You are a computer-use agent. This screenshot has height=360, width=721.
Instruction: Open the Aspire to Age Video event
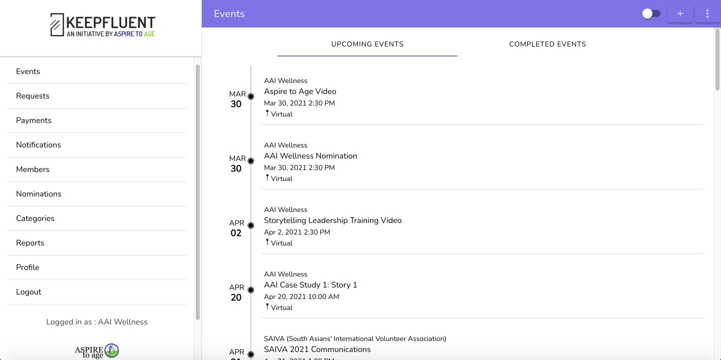click(x=482, y=97)
